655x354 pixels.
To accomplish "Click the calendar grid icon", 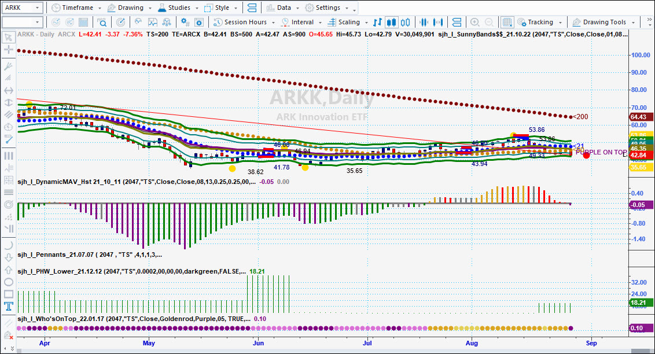I will (83, 22).
